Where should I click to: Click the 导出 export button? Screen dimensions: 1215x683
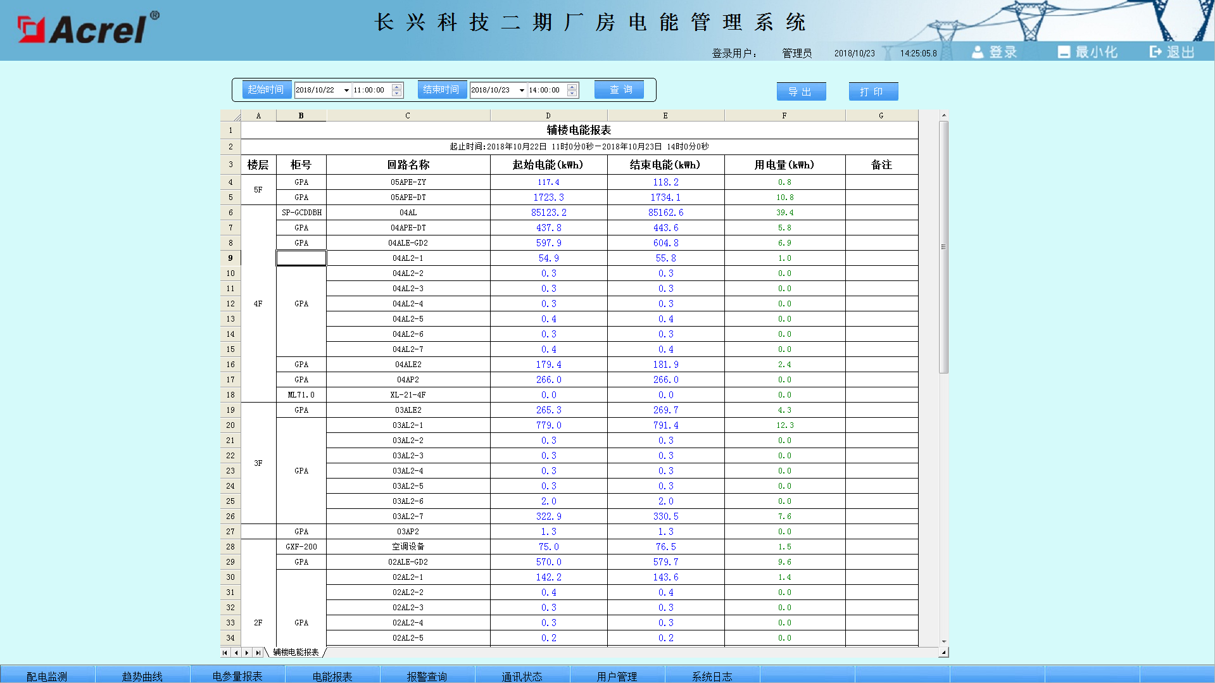click(x=801, y=92)
